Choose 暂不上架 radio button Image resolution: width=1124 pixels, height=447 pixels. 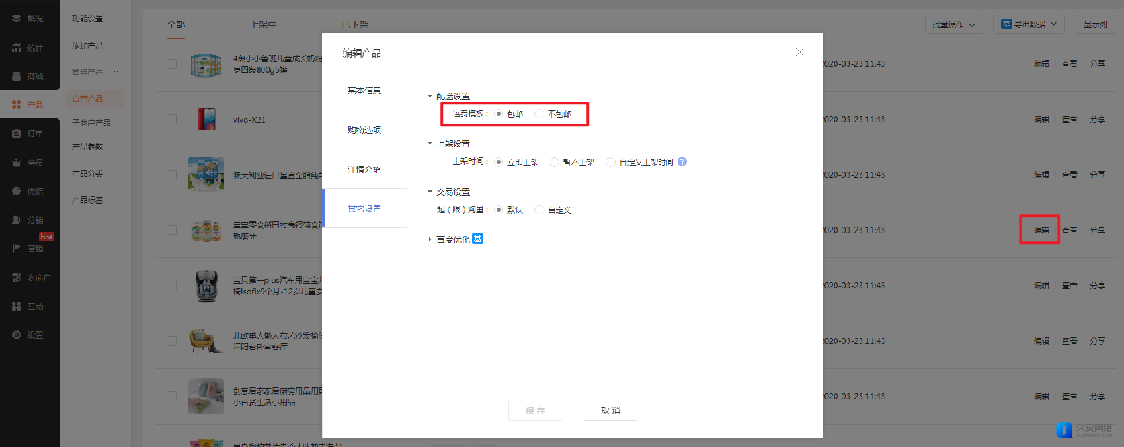click(555, 163)
